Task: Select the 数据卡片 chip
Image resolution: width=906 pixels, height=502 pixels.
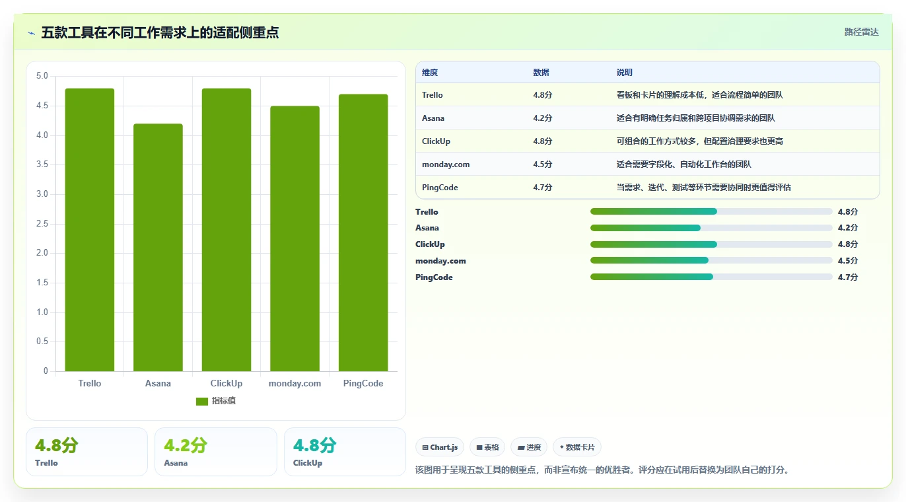Action: coord(577,447)
